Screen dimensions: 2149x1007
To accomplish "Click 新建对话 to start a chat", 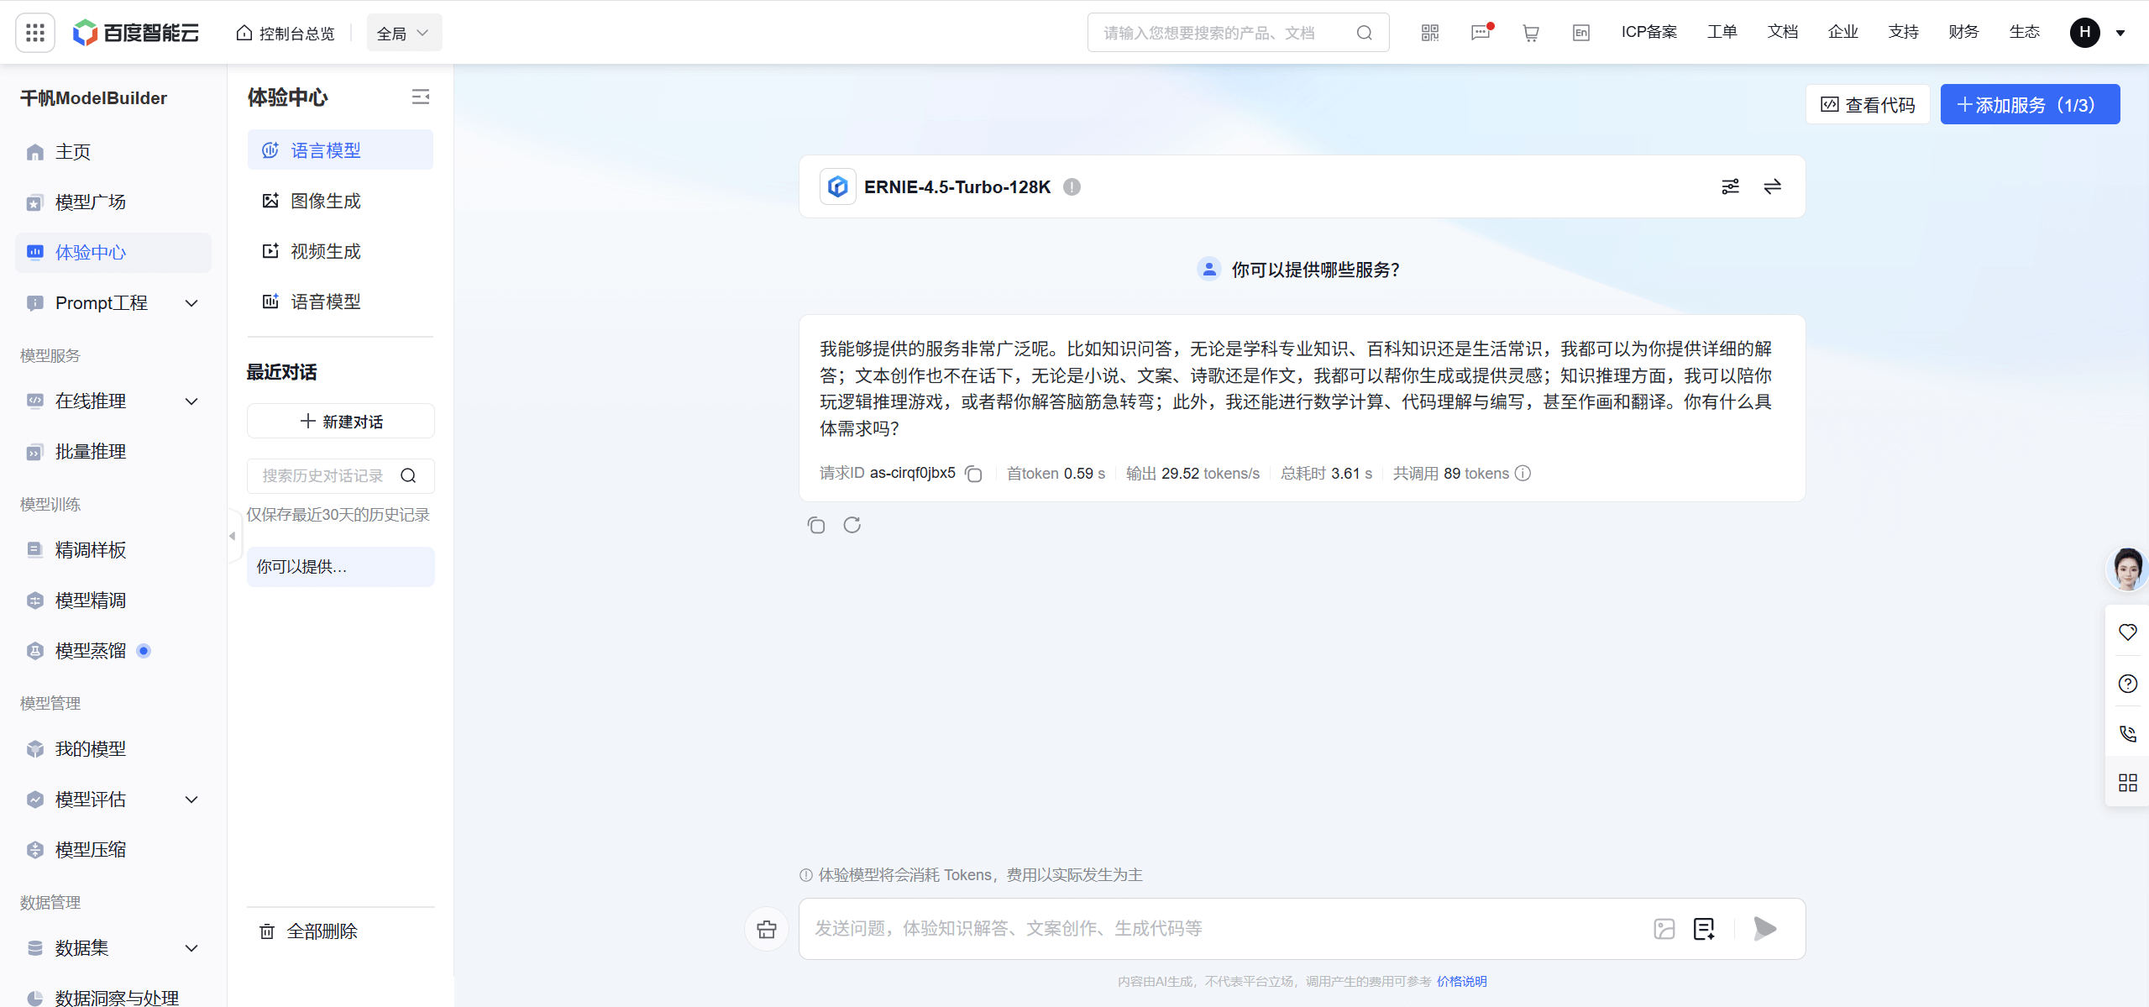I will pyautogui.click(x=340, y=421).
